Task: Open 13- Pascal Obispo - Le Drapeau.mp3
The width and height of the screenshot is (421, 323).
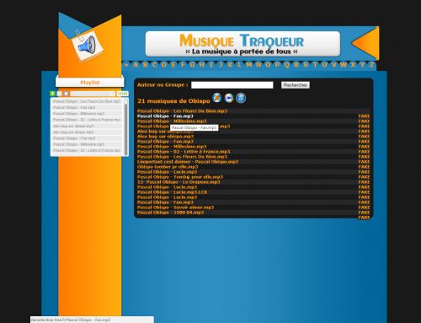Action: coord(179,182)
